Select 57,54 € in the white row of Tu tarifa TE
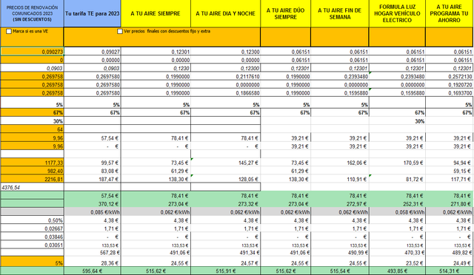The image size is (474, 275). 92,138
